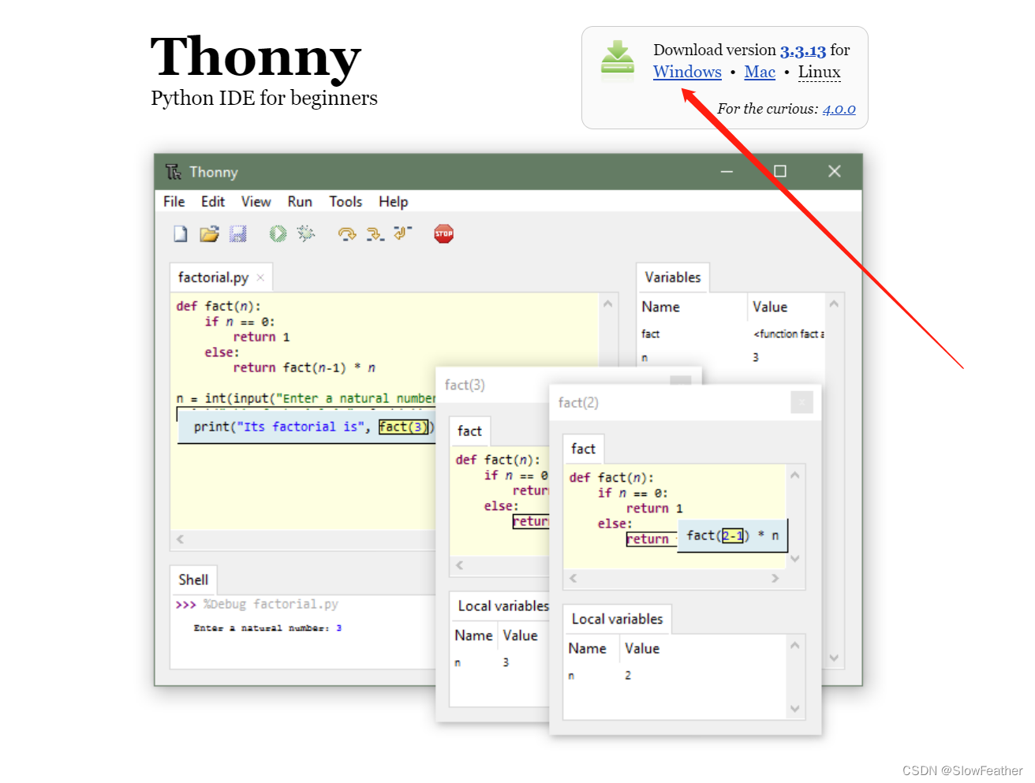Open the Run menu
Image resolution: width=1035 pixels, height=783 pixels.
pyautogui.click(x=300, y=202)
